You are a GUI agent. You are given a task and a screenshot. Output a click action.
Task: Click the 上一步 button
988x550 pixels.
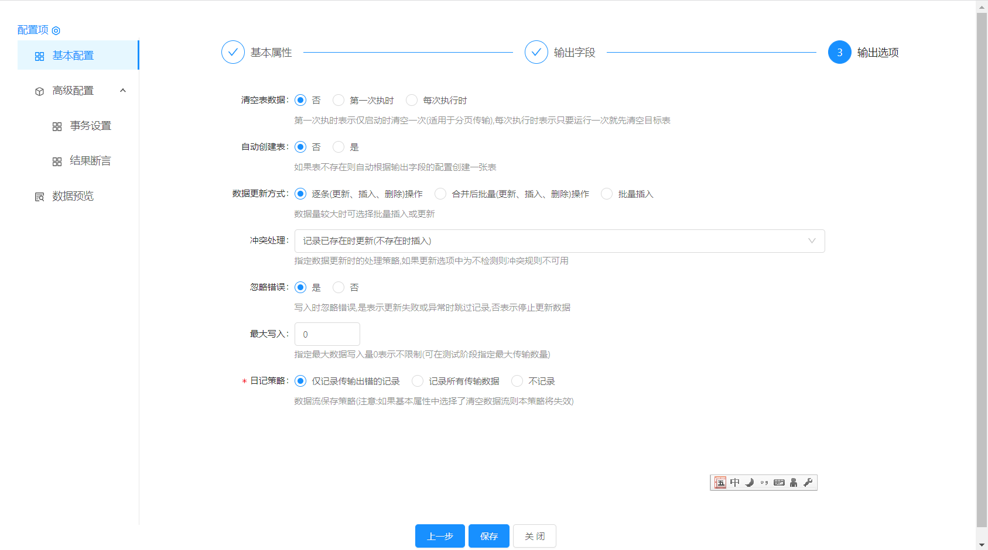[440, 536]
